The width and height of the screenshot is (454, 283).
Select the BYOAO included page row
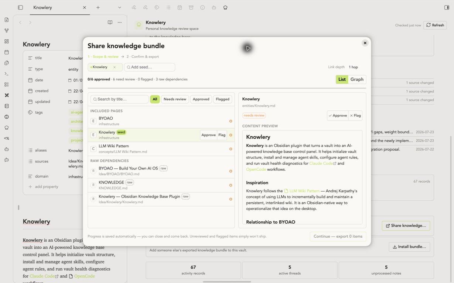[161, 121]
